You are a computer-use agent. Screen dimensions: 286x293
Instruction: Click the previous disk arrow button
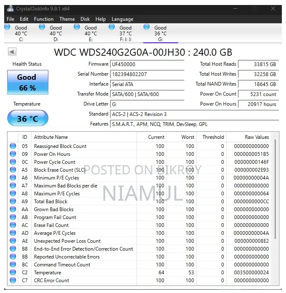[x=12, y=52]
